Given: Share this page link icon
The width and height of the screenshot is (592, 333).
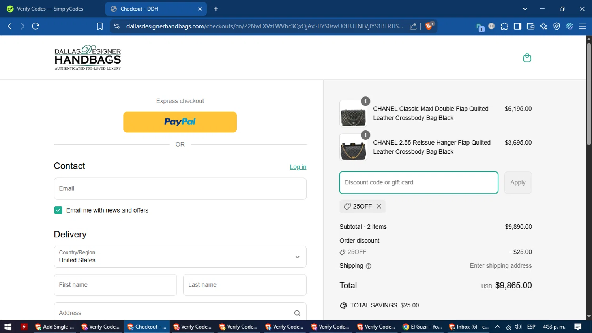Looking at the screenshot, I should 413,26.
